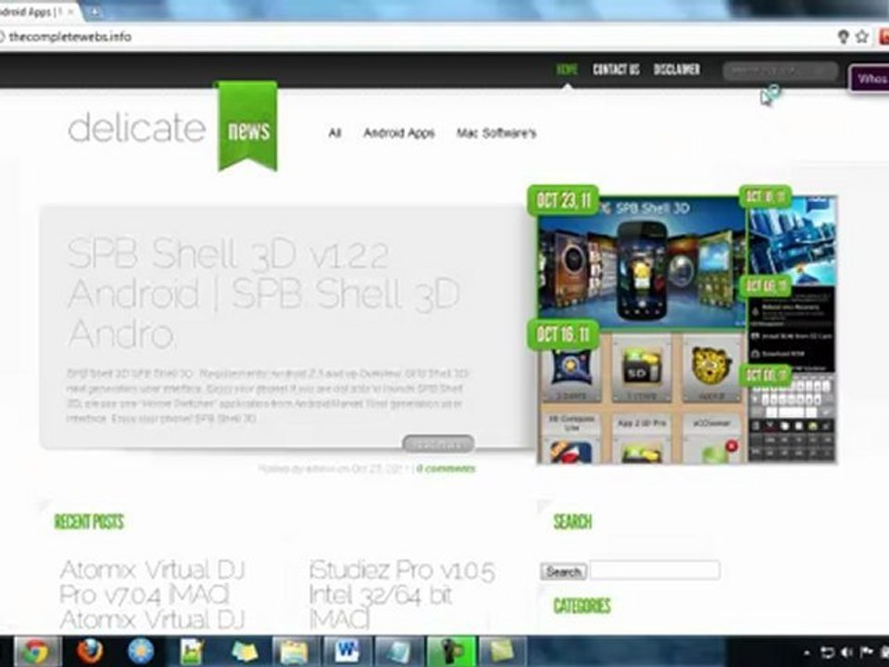Open the Atomix Virtual DJ Pro post
The image size is (889, 667).
pos(152,594)
